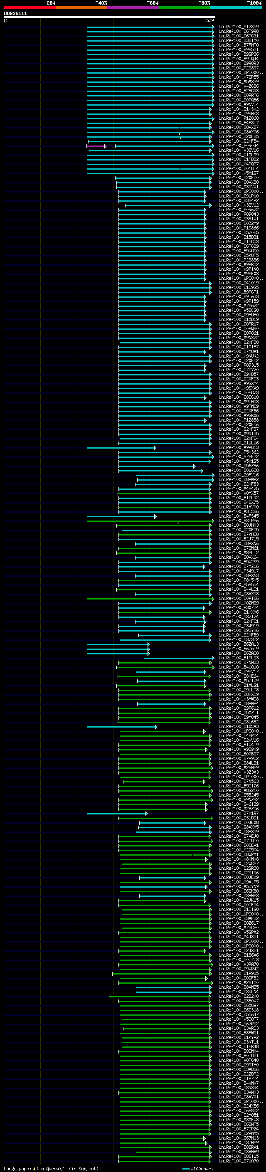Select the UniRef100_B7KHE8 label
Screen dimensions: 266x1172
coord(239,535)
